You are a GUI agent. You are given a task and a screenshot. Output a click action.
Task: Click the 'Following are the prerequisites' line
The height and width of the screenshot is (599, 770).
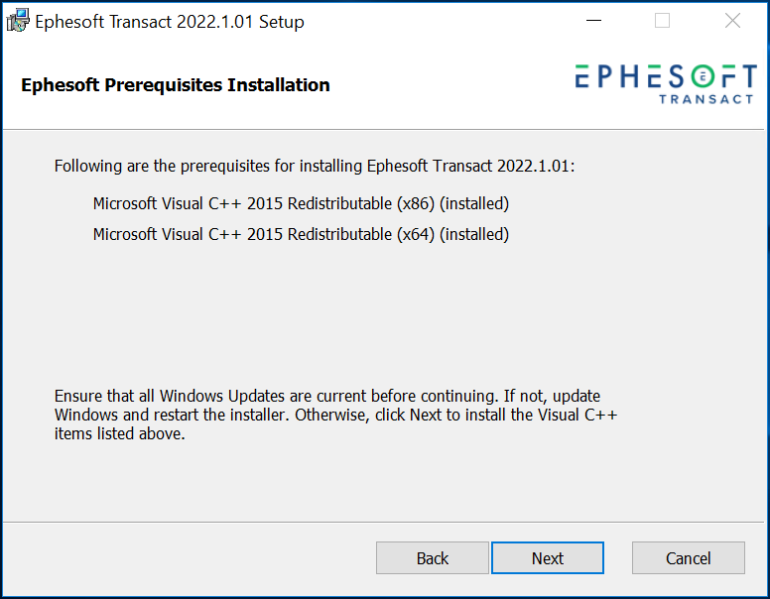click(x=315, y=166)
